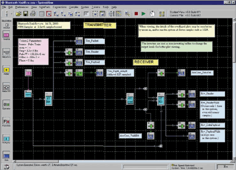Open the Preferences menu

(22, 7)
